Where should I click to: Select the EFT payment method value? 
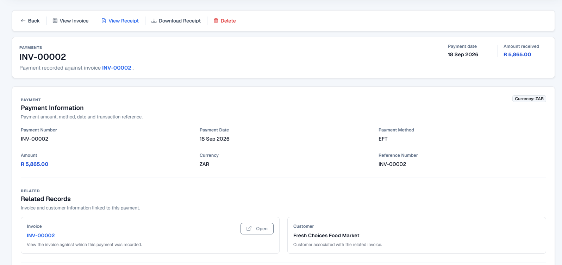pos(383,139)
